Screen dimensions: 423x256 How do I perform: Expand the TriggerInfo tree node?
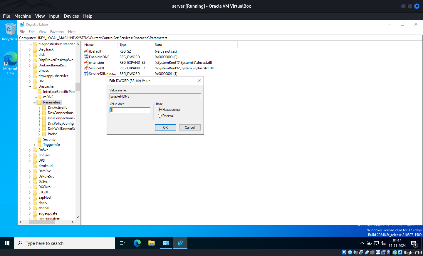tap(35, 145)
